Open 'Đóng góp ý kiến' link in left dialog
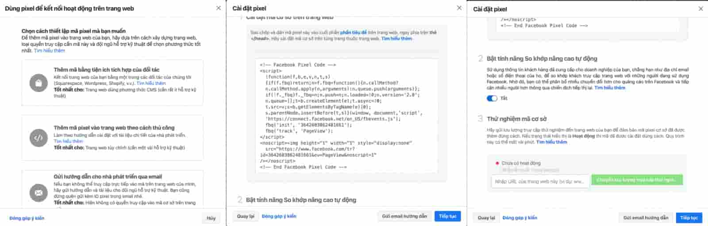Viewport: 708px width, 226px height. click(x=27, y=218)
